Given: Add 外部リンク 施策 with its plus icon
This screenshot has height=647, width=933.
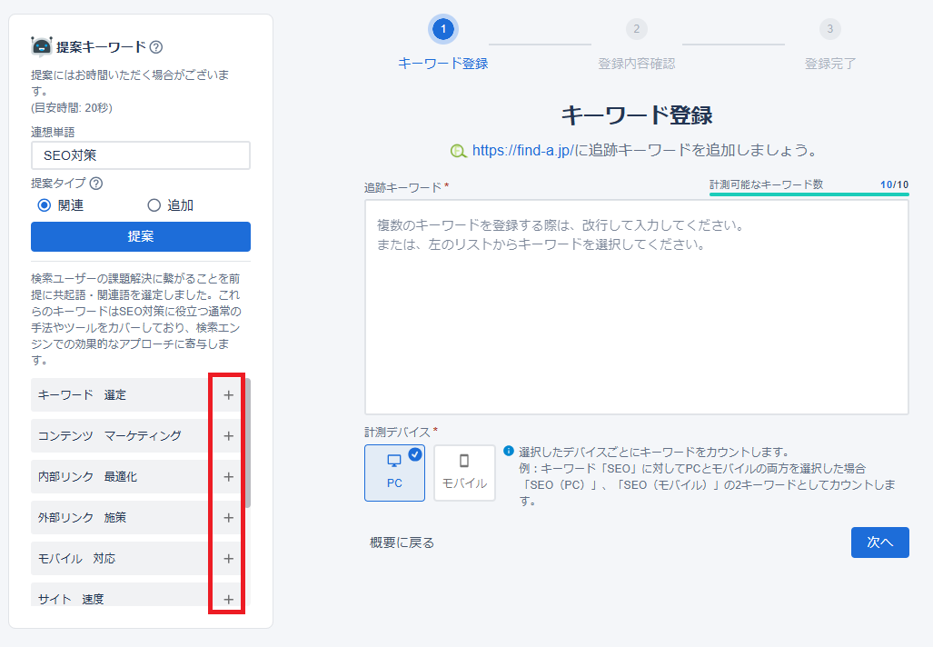Looking at the screenshot, I should tap(229, 518).
